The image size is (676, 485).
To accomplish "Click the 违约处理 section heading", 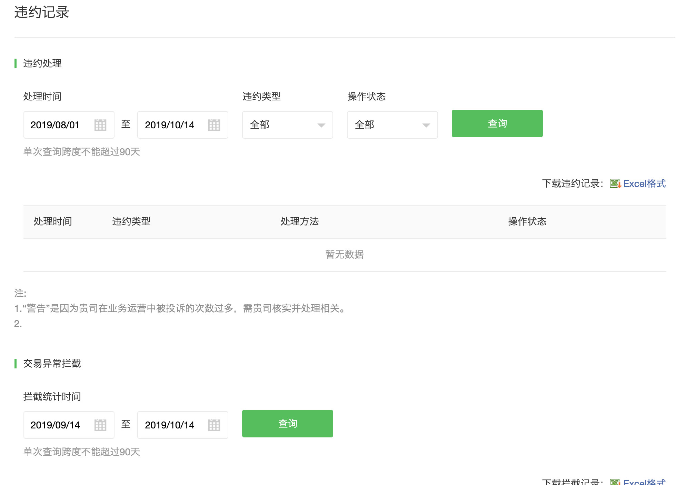I will pos(42,63).
